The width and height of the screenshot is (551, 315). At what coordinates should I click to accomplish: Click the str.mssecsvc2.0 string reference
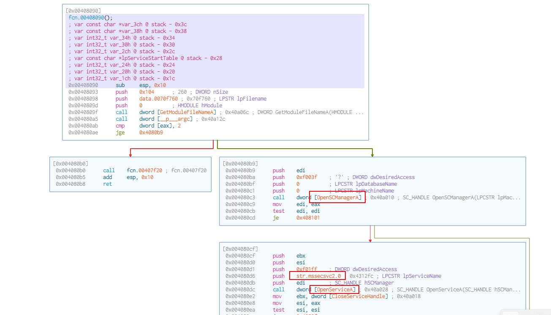point(318,276)
